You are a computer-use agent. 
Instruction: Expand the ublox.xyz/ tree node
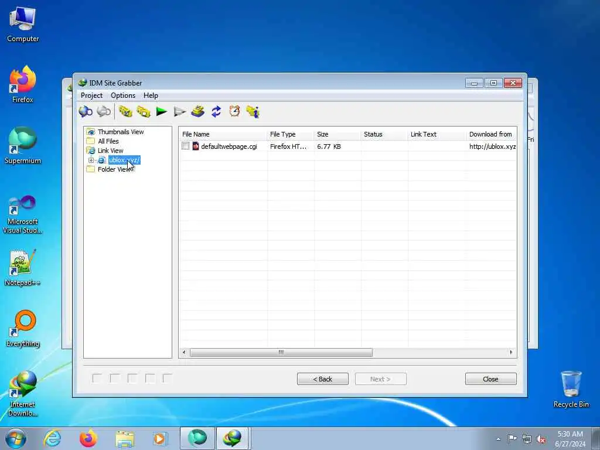pos(91,161)
